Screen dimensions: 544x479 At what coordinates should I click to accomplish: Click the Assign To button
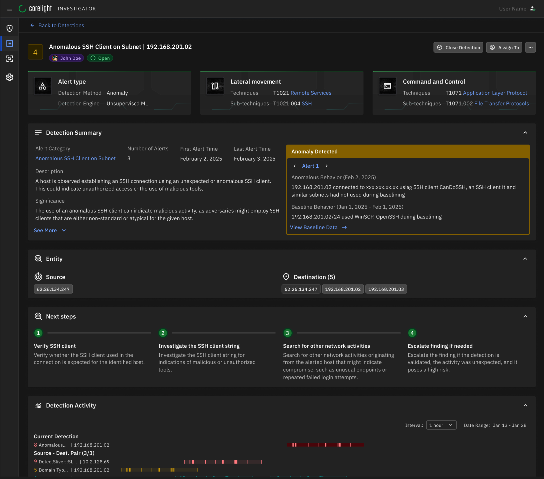[x=504, y=47]
